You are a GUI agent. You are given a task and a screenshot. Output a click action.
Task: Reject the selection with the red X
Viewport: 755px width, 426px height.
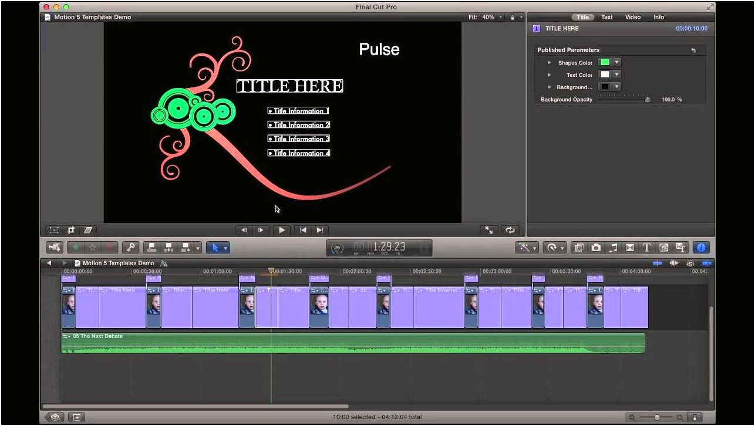110,248
